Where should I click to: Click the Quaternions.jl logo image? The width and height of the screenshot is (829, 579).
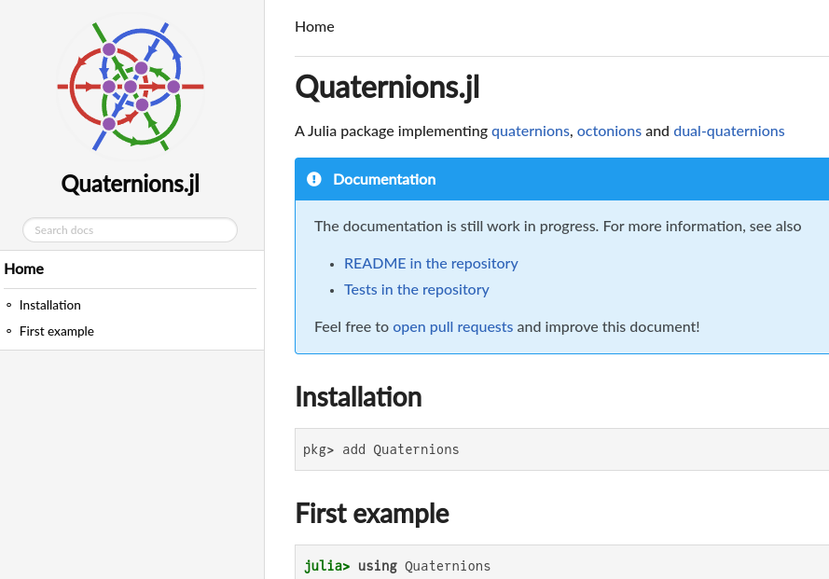(x=130, y=86)
